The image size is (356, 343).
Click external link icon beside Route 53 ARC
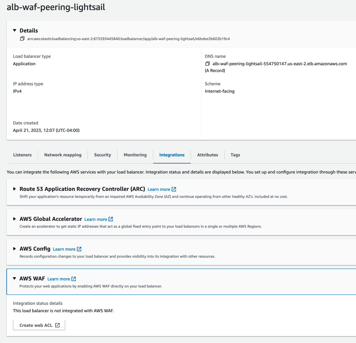pos(174,189)
